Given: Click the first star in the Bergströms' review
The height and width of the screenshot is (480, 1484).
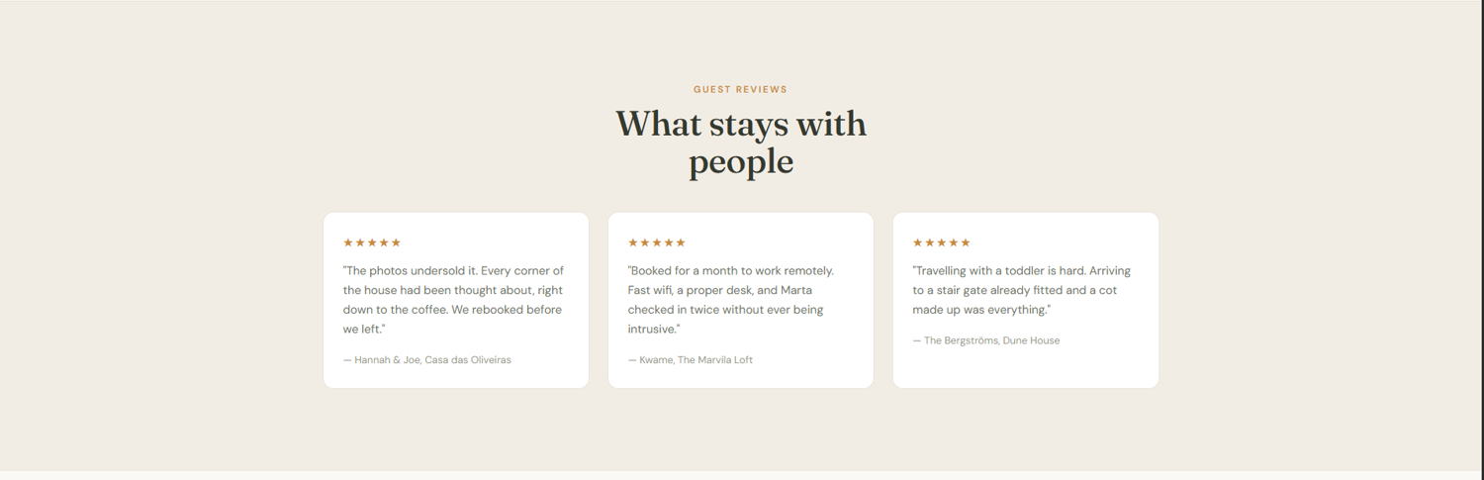Looking at the screenshot, I should [x=918, y=242].
